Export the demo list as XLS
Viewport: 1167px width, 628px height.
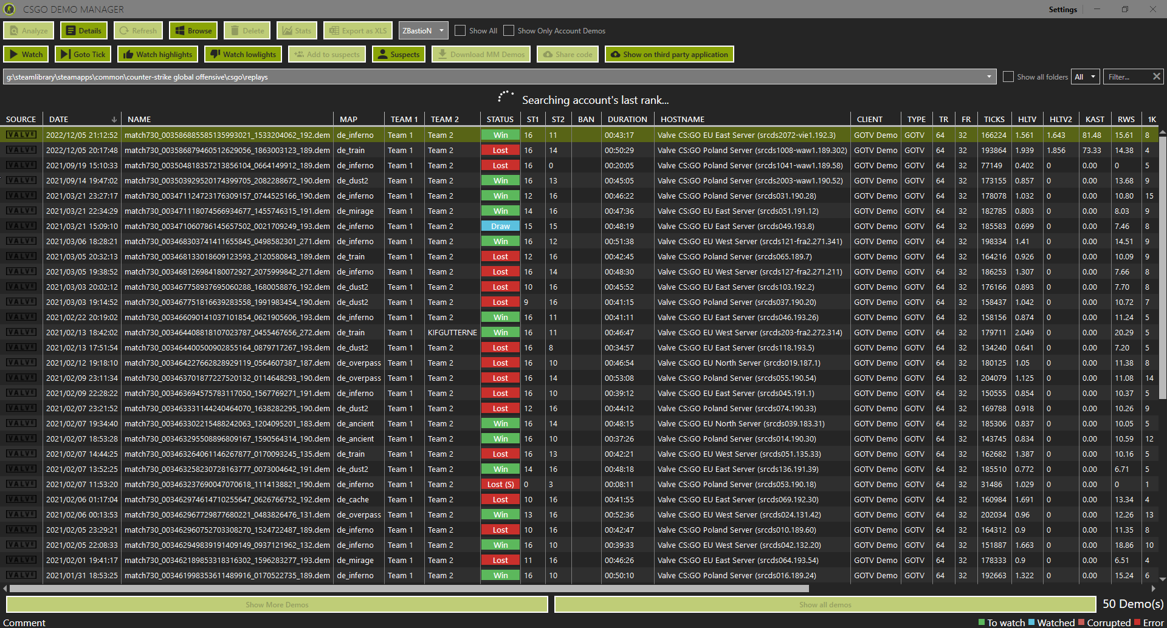358,30
